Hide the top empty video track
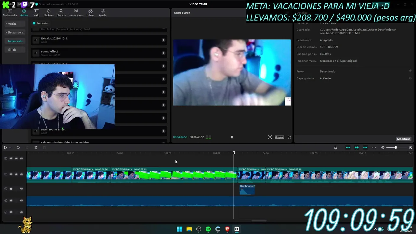Image resolution: width=416 pixels, height=234 pixels. coord(16,159)
